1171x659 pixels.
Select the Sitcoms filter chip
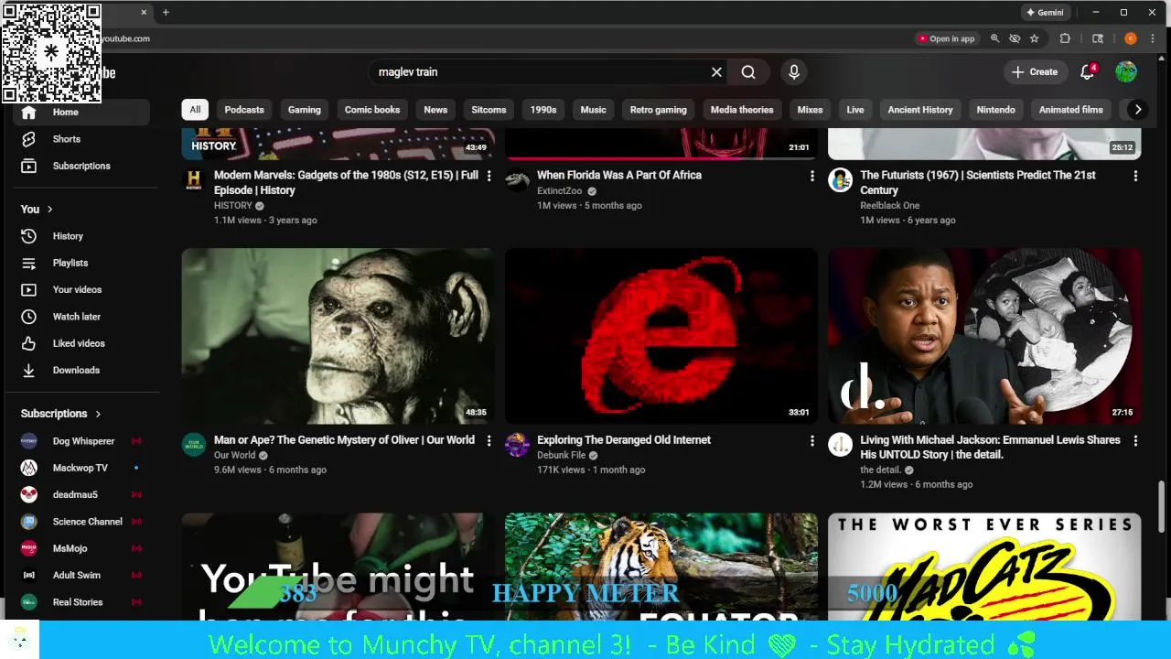489,110
